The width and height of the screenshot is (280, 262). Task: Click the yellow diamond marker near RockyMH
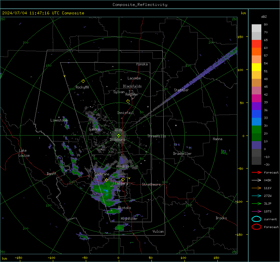click(x=83, y=81)
